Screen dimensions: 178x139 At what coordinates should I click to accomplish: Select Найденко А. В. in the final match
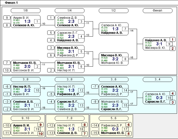(156, 40)
